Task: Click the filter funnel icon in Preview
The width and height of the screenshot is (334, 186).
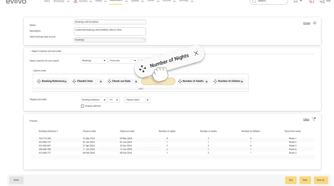Action: click(314, 119)
